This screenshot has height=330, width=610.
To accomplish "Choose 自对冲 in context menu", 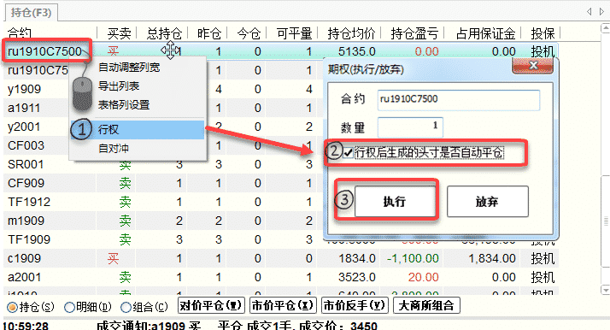I will tap(137, 148).
